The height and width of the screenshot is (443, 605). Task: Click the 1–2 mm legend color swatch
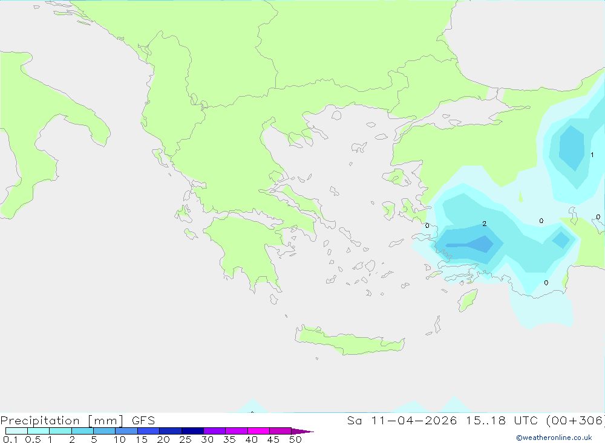[60, 431]
